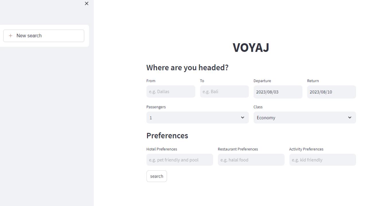The width and height of the screenshot is (367, 206).
Task: Focus the To destination input field
Action: [x=224, y=92]
